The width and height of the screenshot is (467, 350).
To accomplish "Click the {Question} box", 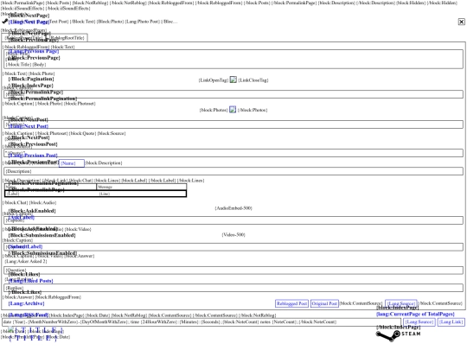I will coord(233,270).
